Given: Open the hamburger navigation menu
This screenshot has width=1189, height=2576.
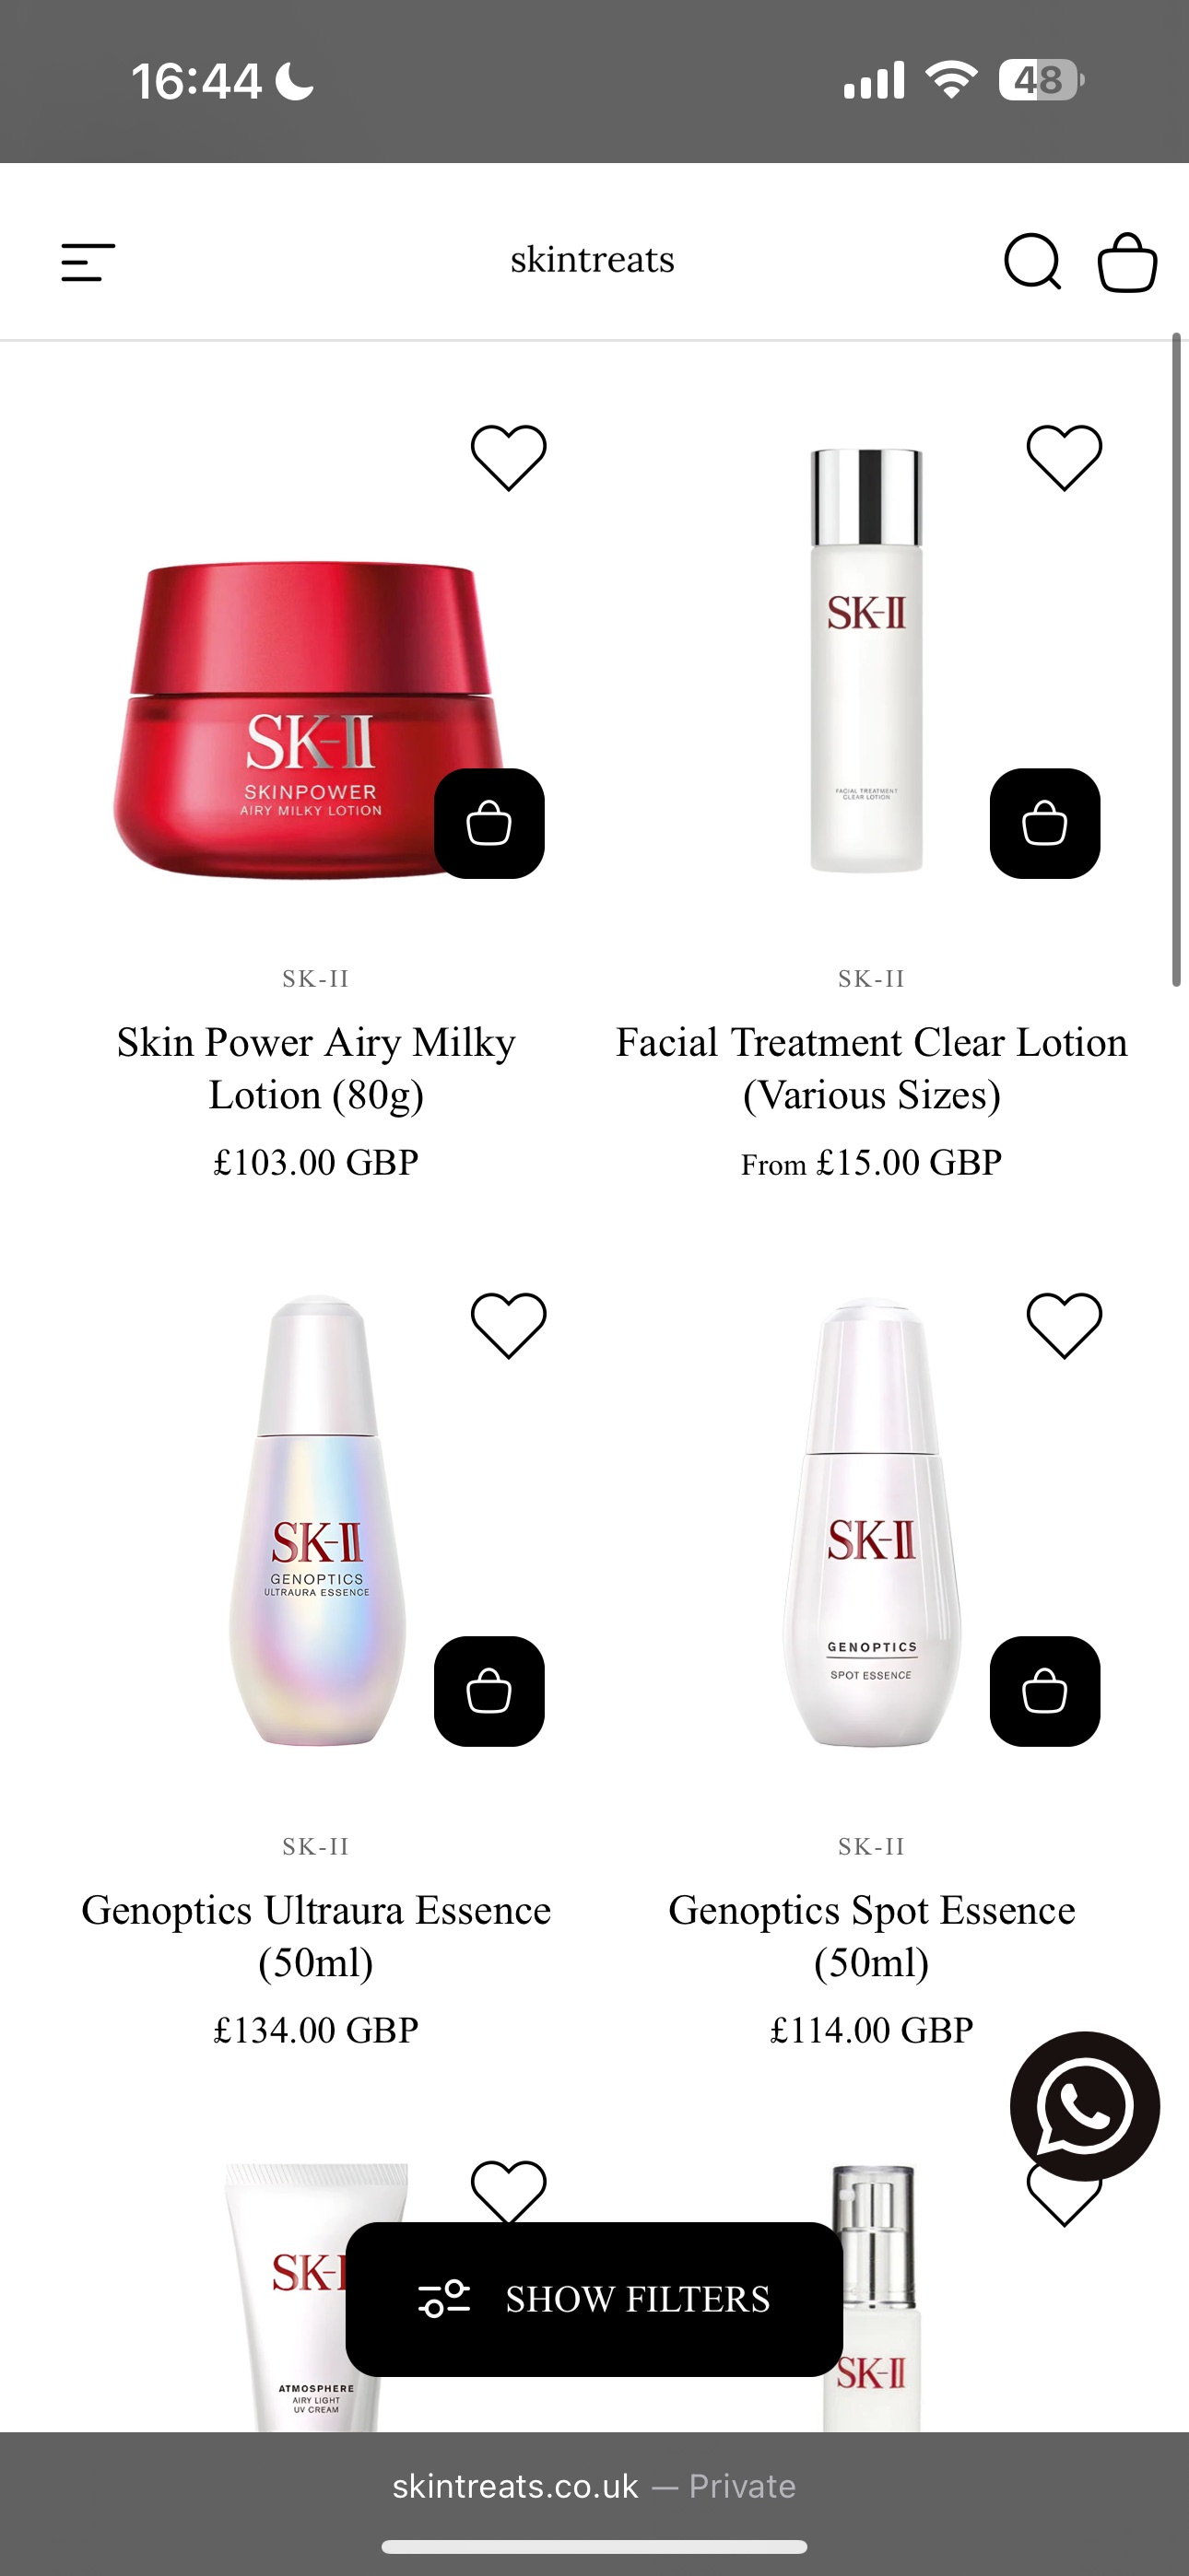Looking at the screenshot, I should [88, 262].
